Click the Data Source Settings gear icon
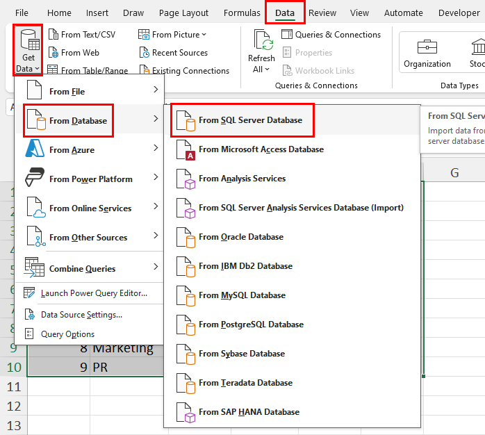The height and width of the screenshot is (435, 485). (x=30, y=314)
